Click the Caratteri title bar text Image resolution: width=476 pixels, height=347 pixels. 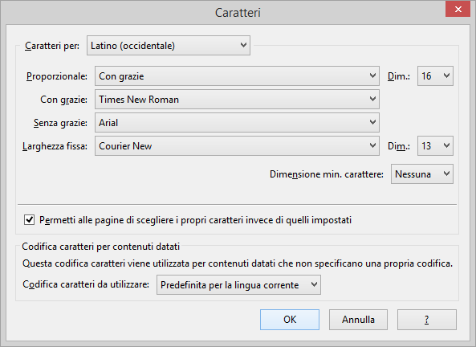[238, 13]
